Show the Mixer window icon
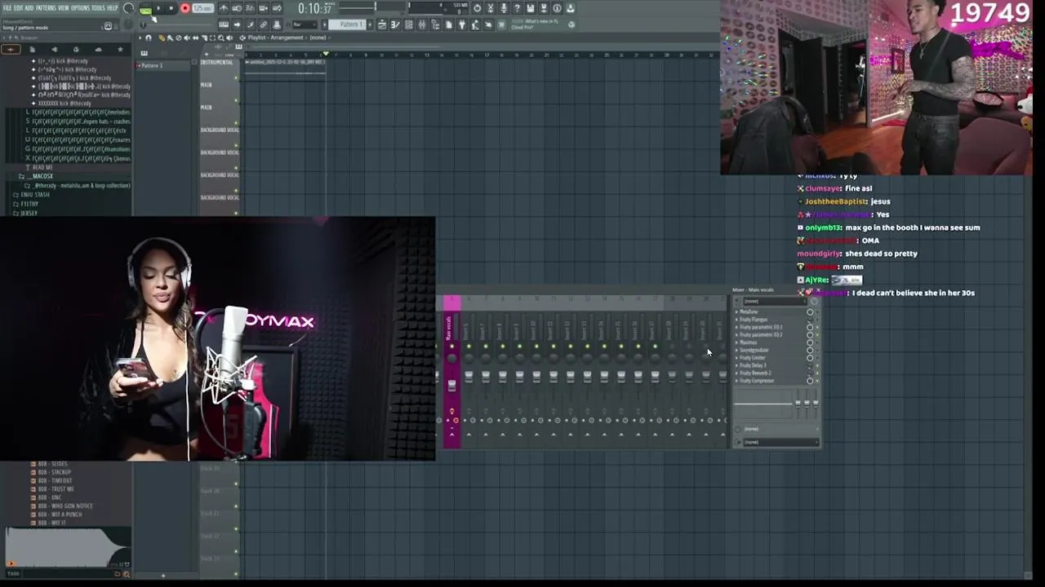The width and height of the screenshot is (1045, 587). 421,24
